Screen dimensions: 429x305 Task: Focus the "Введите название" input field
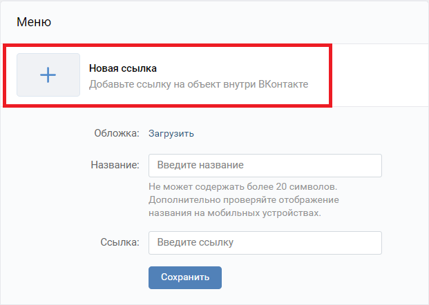[265, 166]
